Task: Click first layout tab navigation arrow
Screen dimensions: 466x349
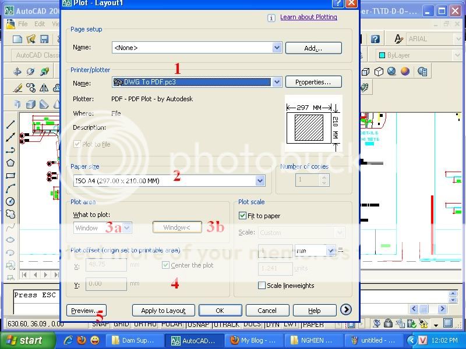Action: (24, 275)
